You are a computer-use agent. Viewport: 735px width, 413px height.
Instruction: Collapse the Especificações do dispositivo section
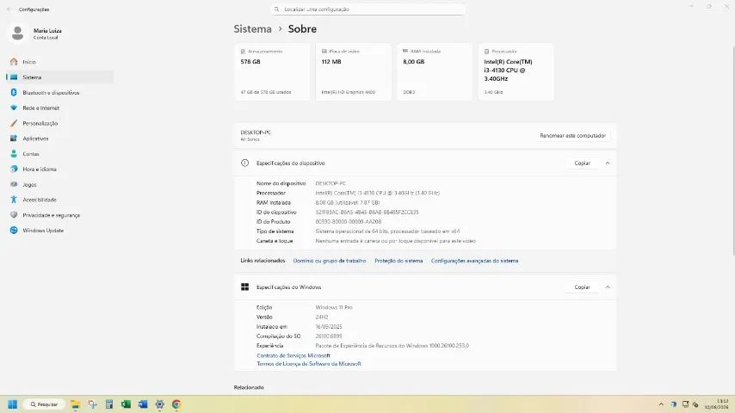pos(608,163)
